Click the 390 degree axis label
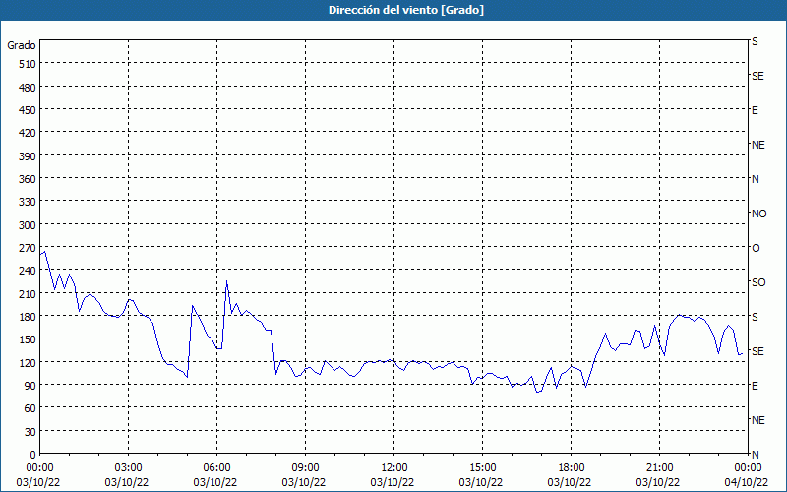The image size is (787, 492). [28, 156]
